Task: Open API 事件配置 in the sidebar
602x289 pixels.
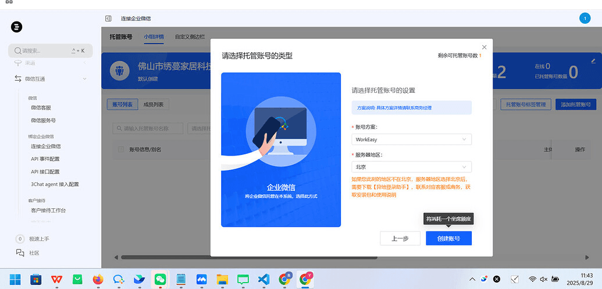Action: pos(45,158)
